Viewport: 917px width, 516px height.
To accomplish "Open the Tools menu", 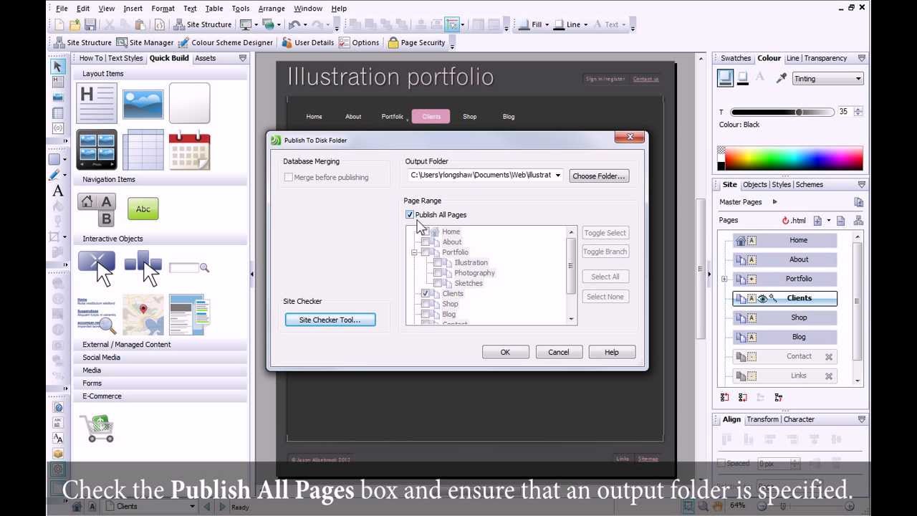I will pyautogui.click(x=241, y=9).
